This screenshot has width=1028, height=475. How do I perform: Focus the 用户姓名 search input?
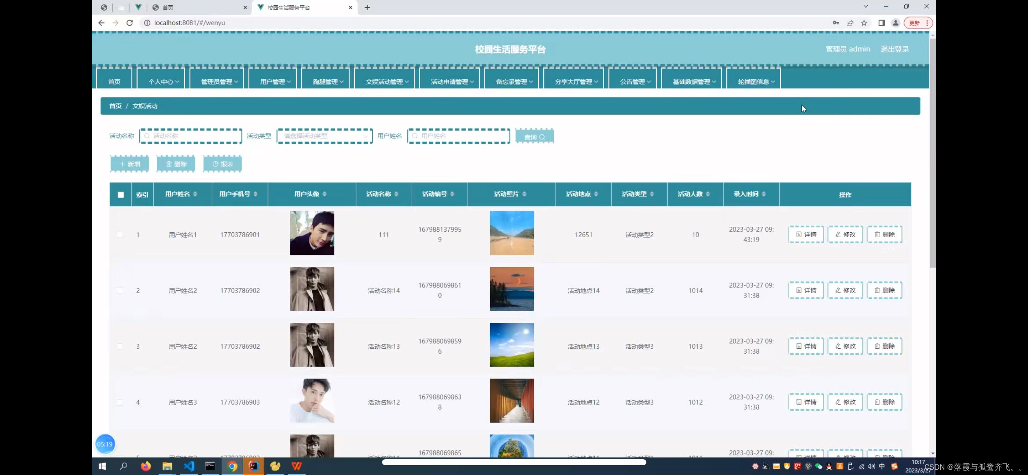click(459, 136)
